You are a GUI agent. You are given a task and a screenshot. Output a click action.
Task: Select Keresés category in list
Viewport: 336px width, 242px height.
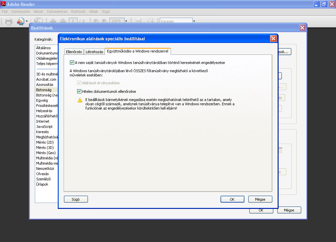[42, 132]
